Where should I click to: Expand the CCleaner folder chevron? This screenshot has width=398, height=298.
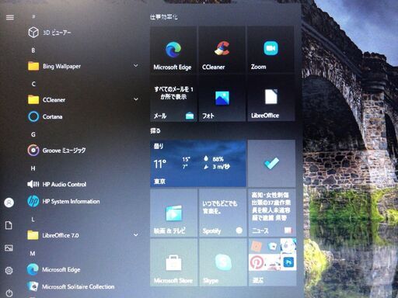136,99
